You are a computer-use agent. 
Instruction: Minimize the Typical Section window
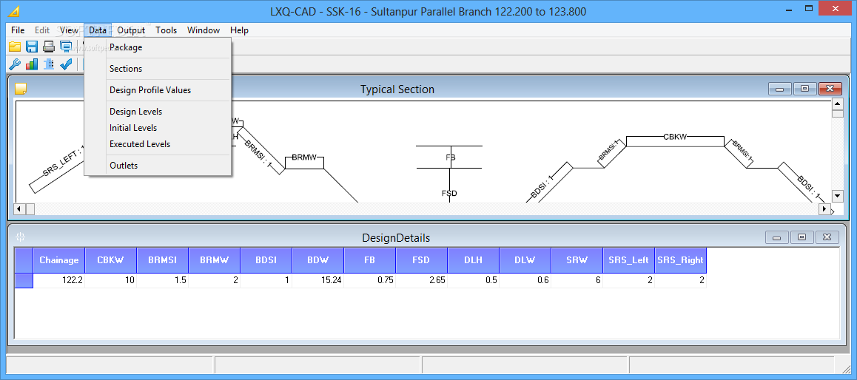(x=779, y=89)
